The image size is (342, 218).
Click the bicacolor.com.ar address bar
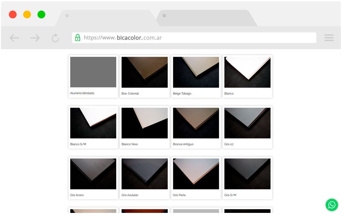coord(194,38)
